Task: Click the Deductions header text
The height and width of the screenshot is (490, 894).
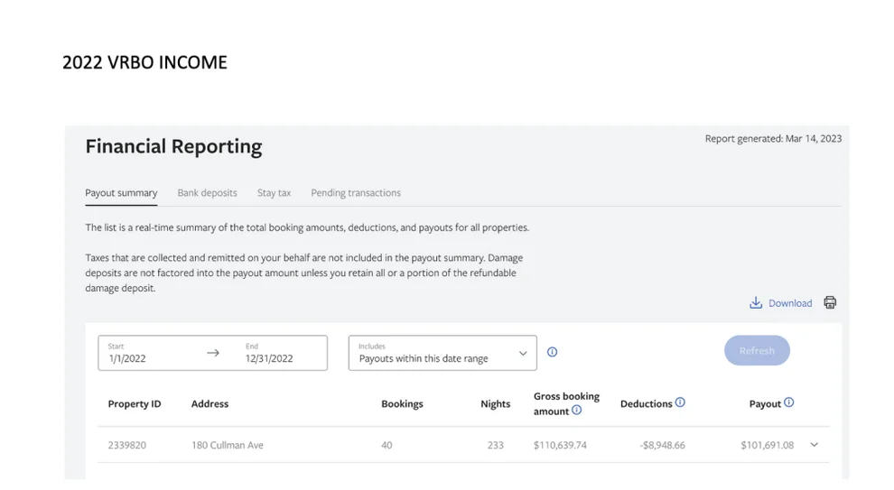Action: click(646, 404)
